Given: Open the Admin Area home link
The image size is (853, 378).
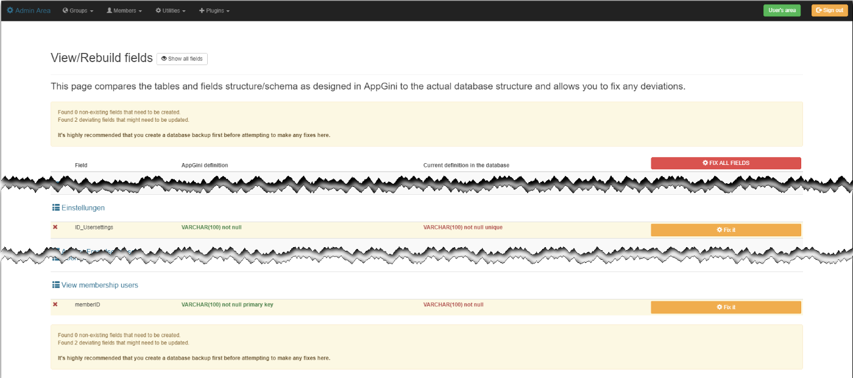Looking at the screenshot, I should [29, 10].
